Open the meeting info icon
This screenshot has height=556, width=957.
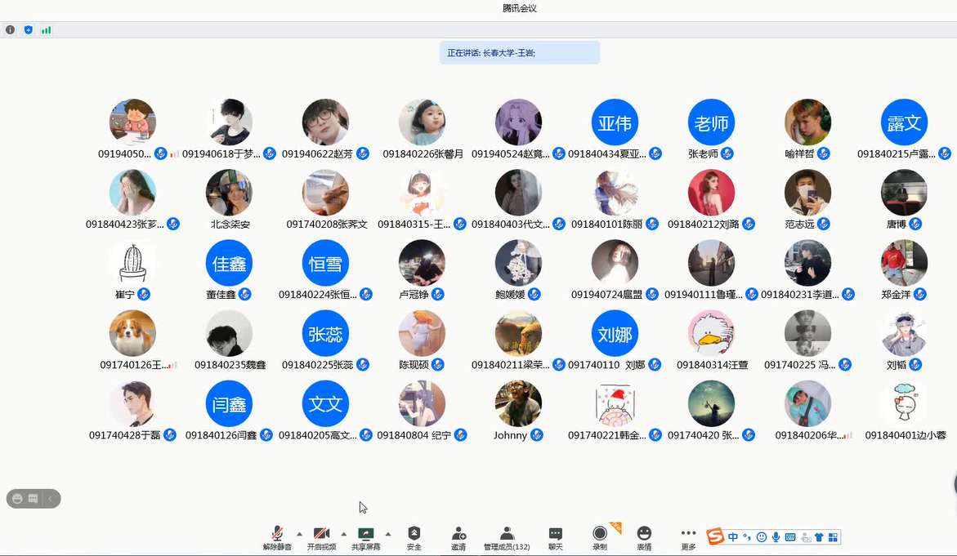pos(10,30)
